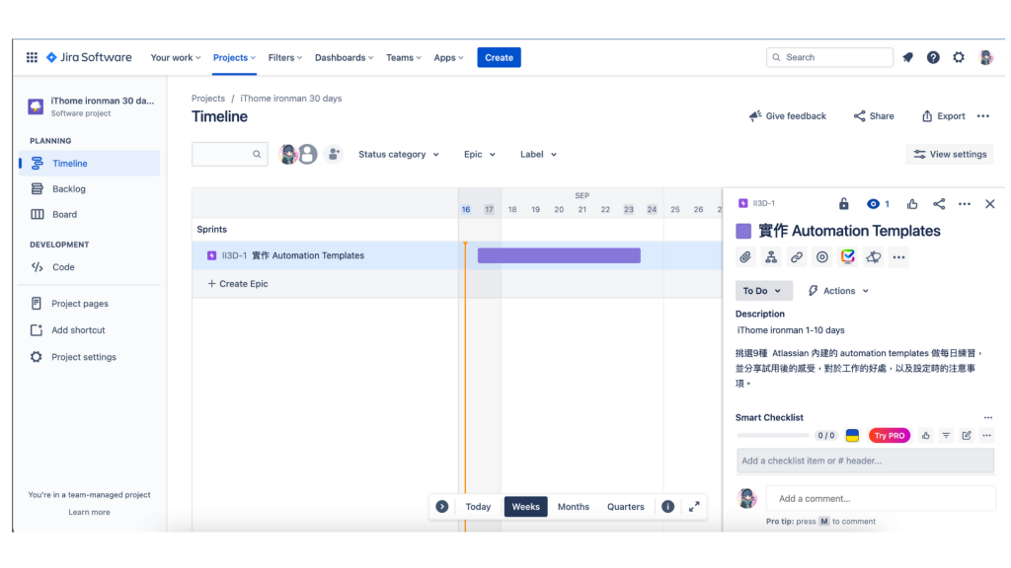This screenshot has width=1011, height=568.
Task: Filter by the first assignee avatar
Action: pos(287,154)
